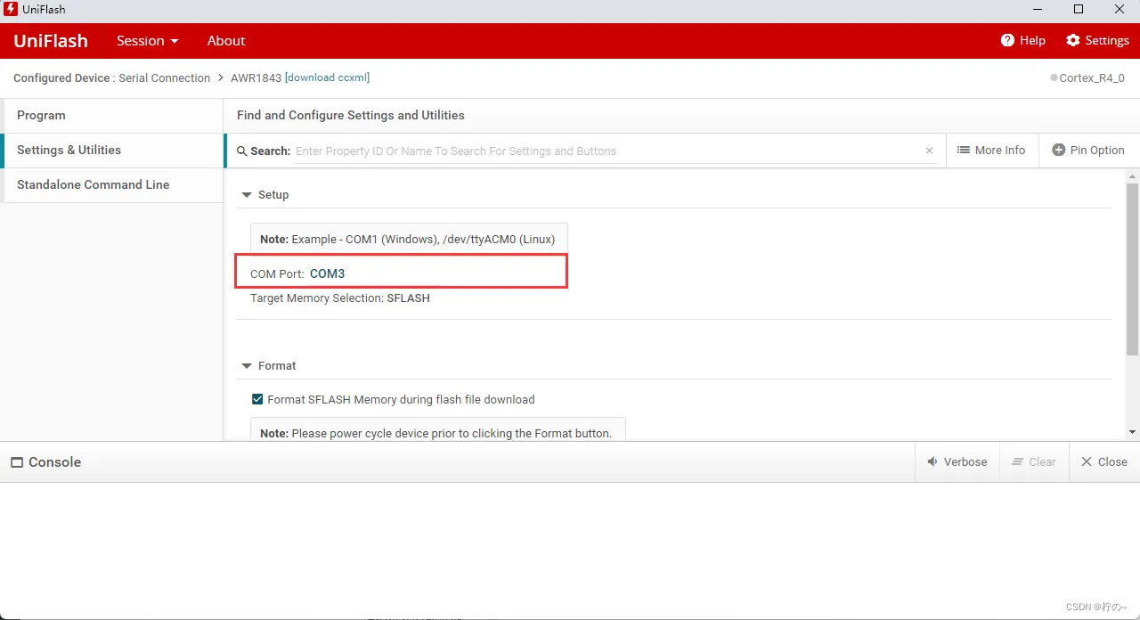
Task: Click the UniFlash logo in title bar
Action: point(11,9)
